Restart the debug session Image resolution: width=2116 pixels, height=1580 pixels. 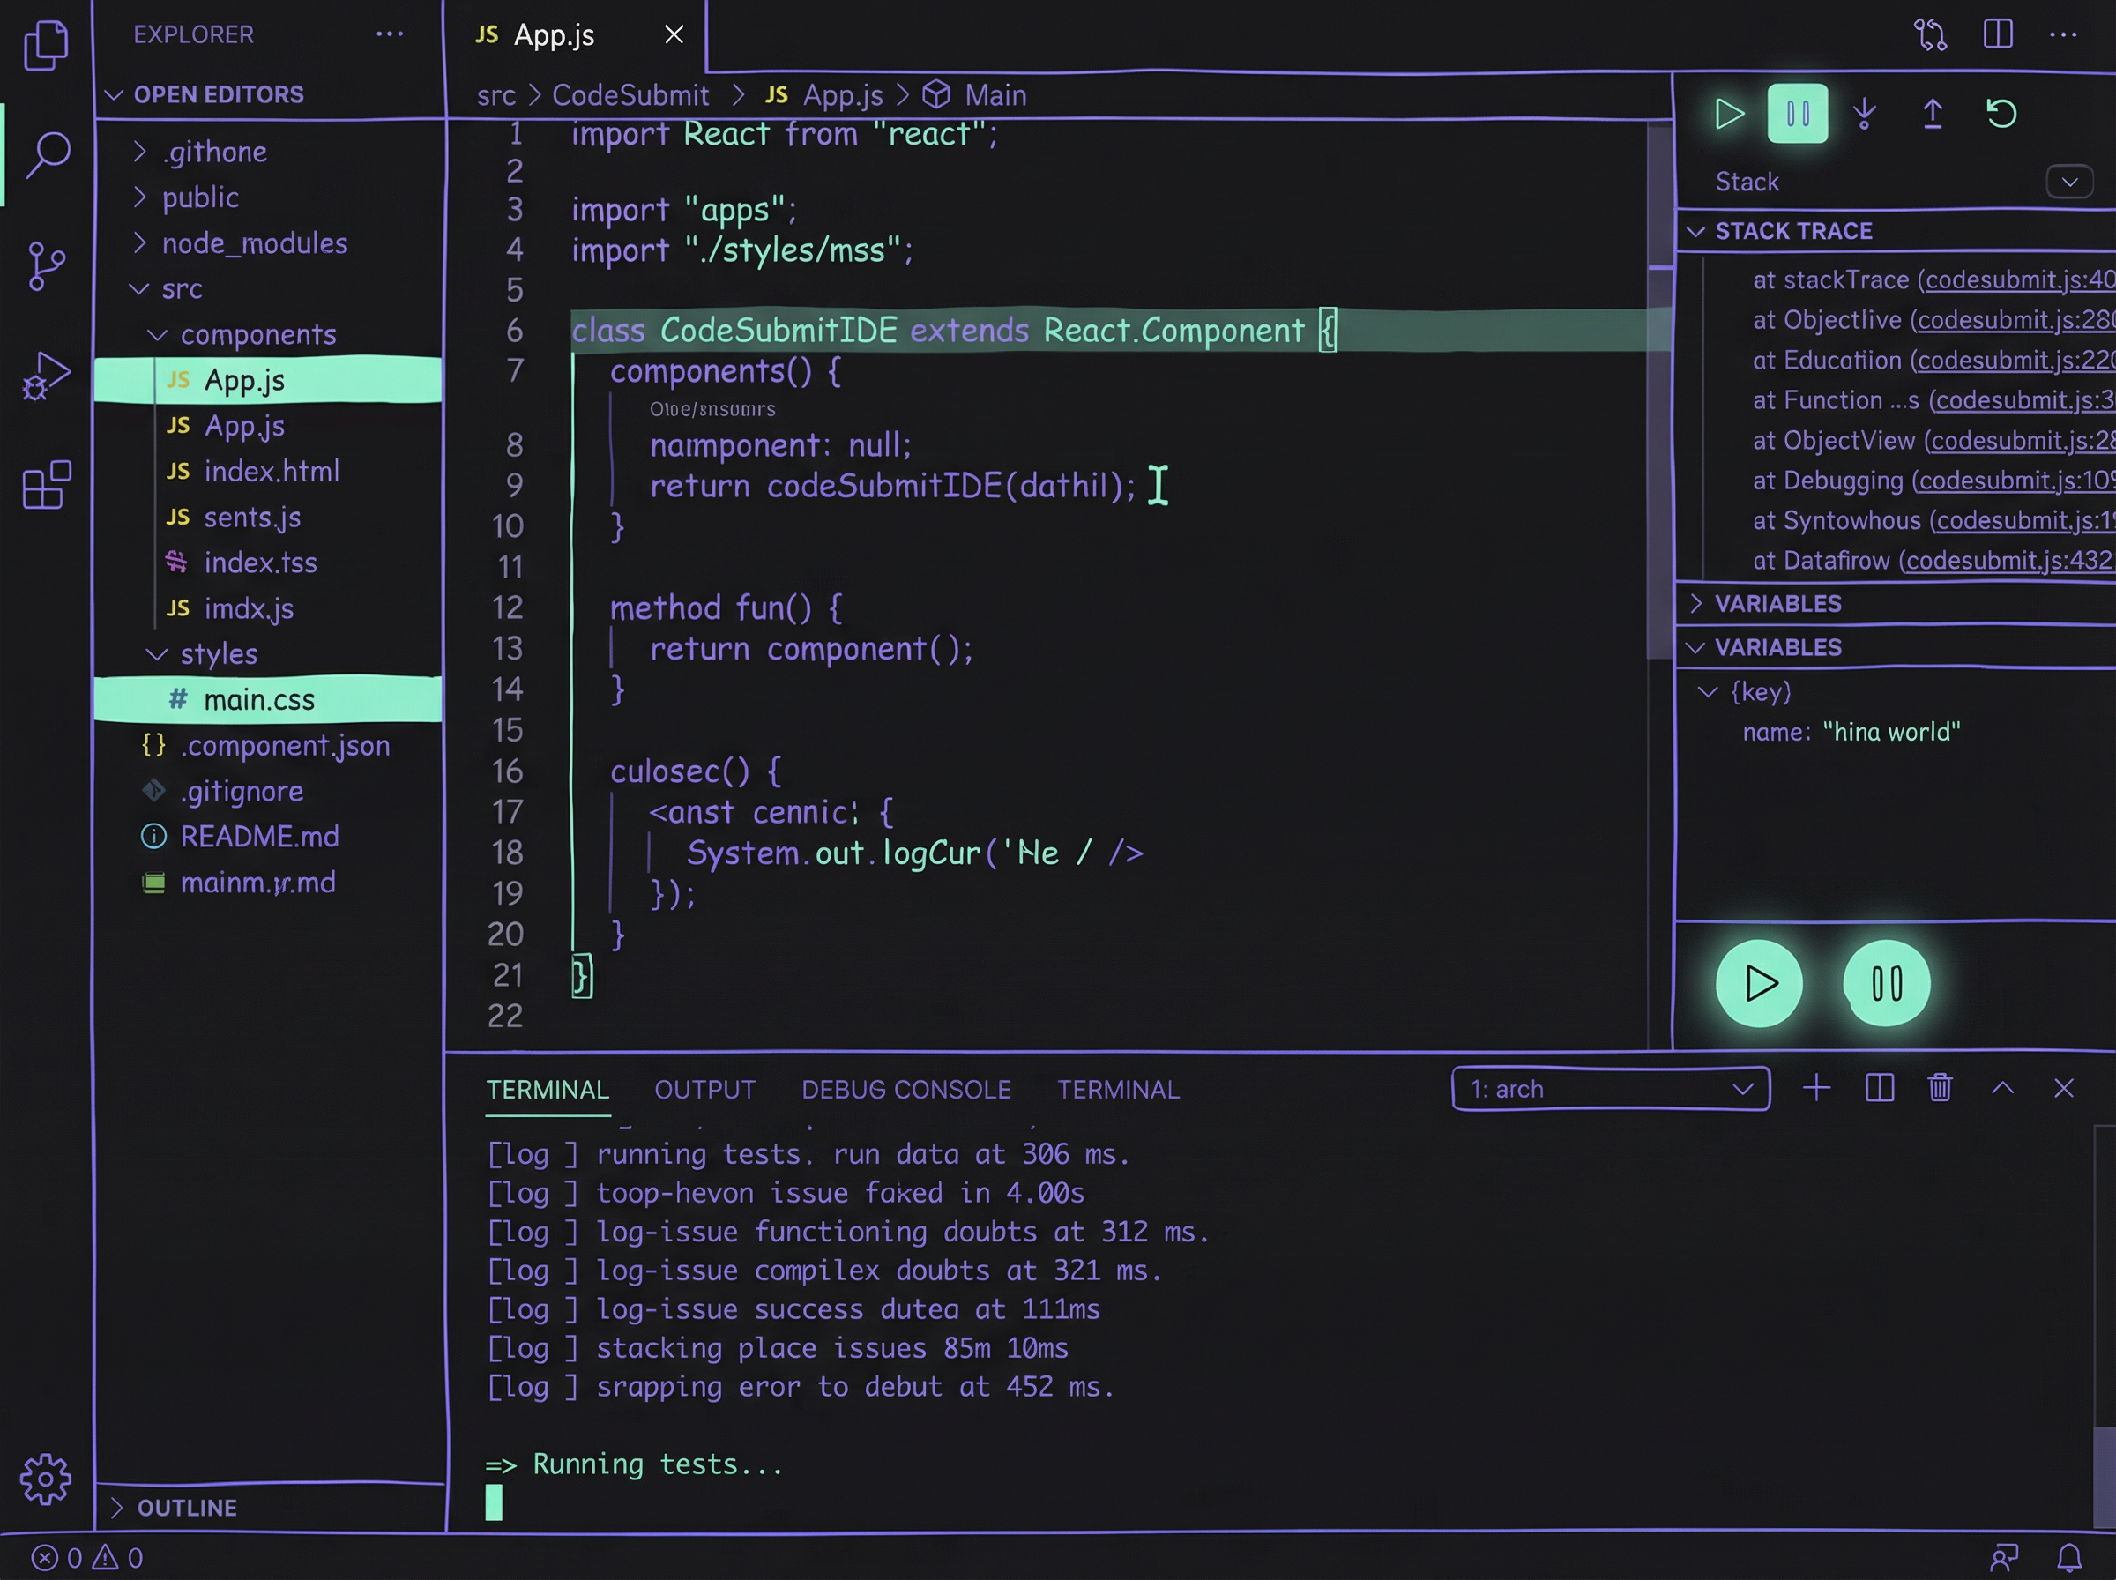pos(2001,113)
